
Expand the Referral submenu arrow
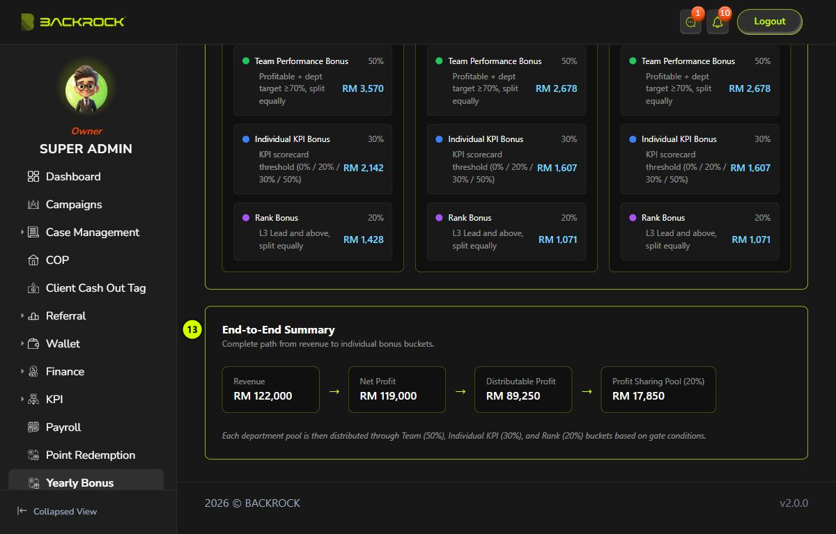click(22, 316)
